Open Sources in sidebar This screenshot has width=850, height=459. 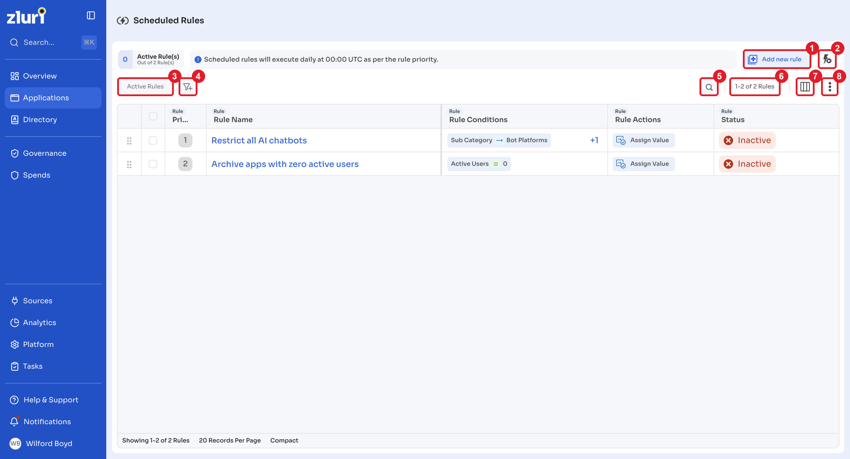(x=53, y=301)
